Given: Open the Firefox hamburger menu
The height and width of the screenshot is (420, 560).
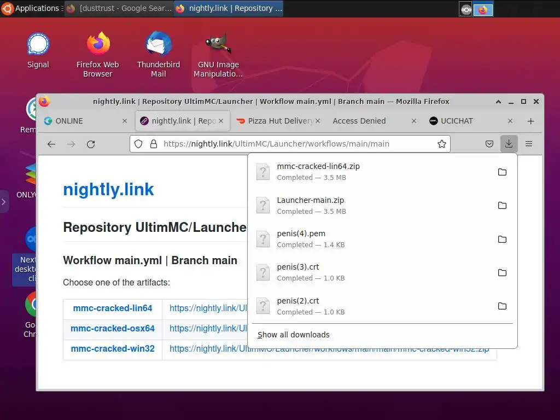Looking at the screenshot, I should (x=529, y=144).
